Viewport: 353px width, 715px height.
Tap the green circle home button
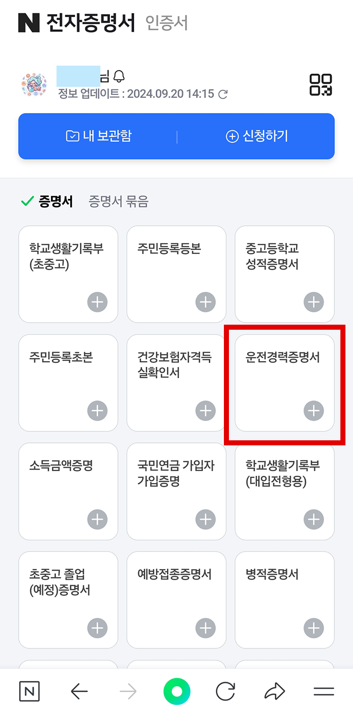pos(177,691)
